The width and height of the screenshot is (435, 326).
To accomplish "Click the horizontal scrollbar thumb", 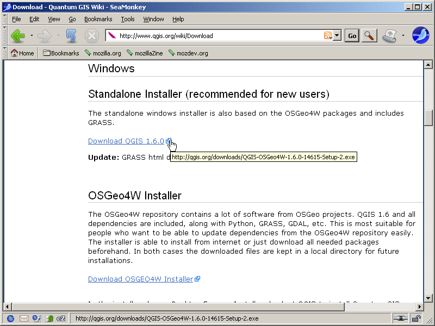I will point(178,306).
